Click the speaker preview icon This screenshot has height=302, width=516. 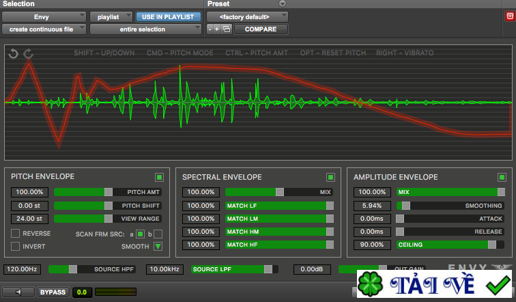(18, 292)
